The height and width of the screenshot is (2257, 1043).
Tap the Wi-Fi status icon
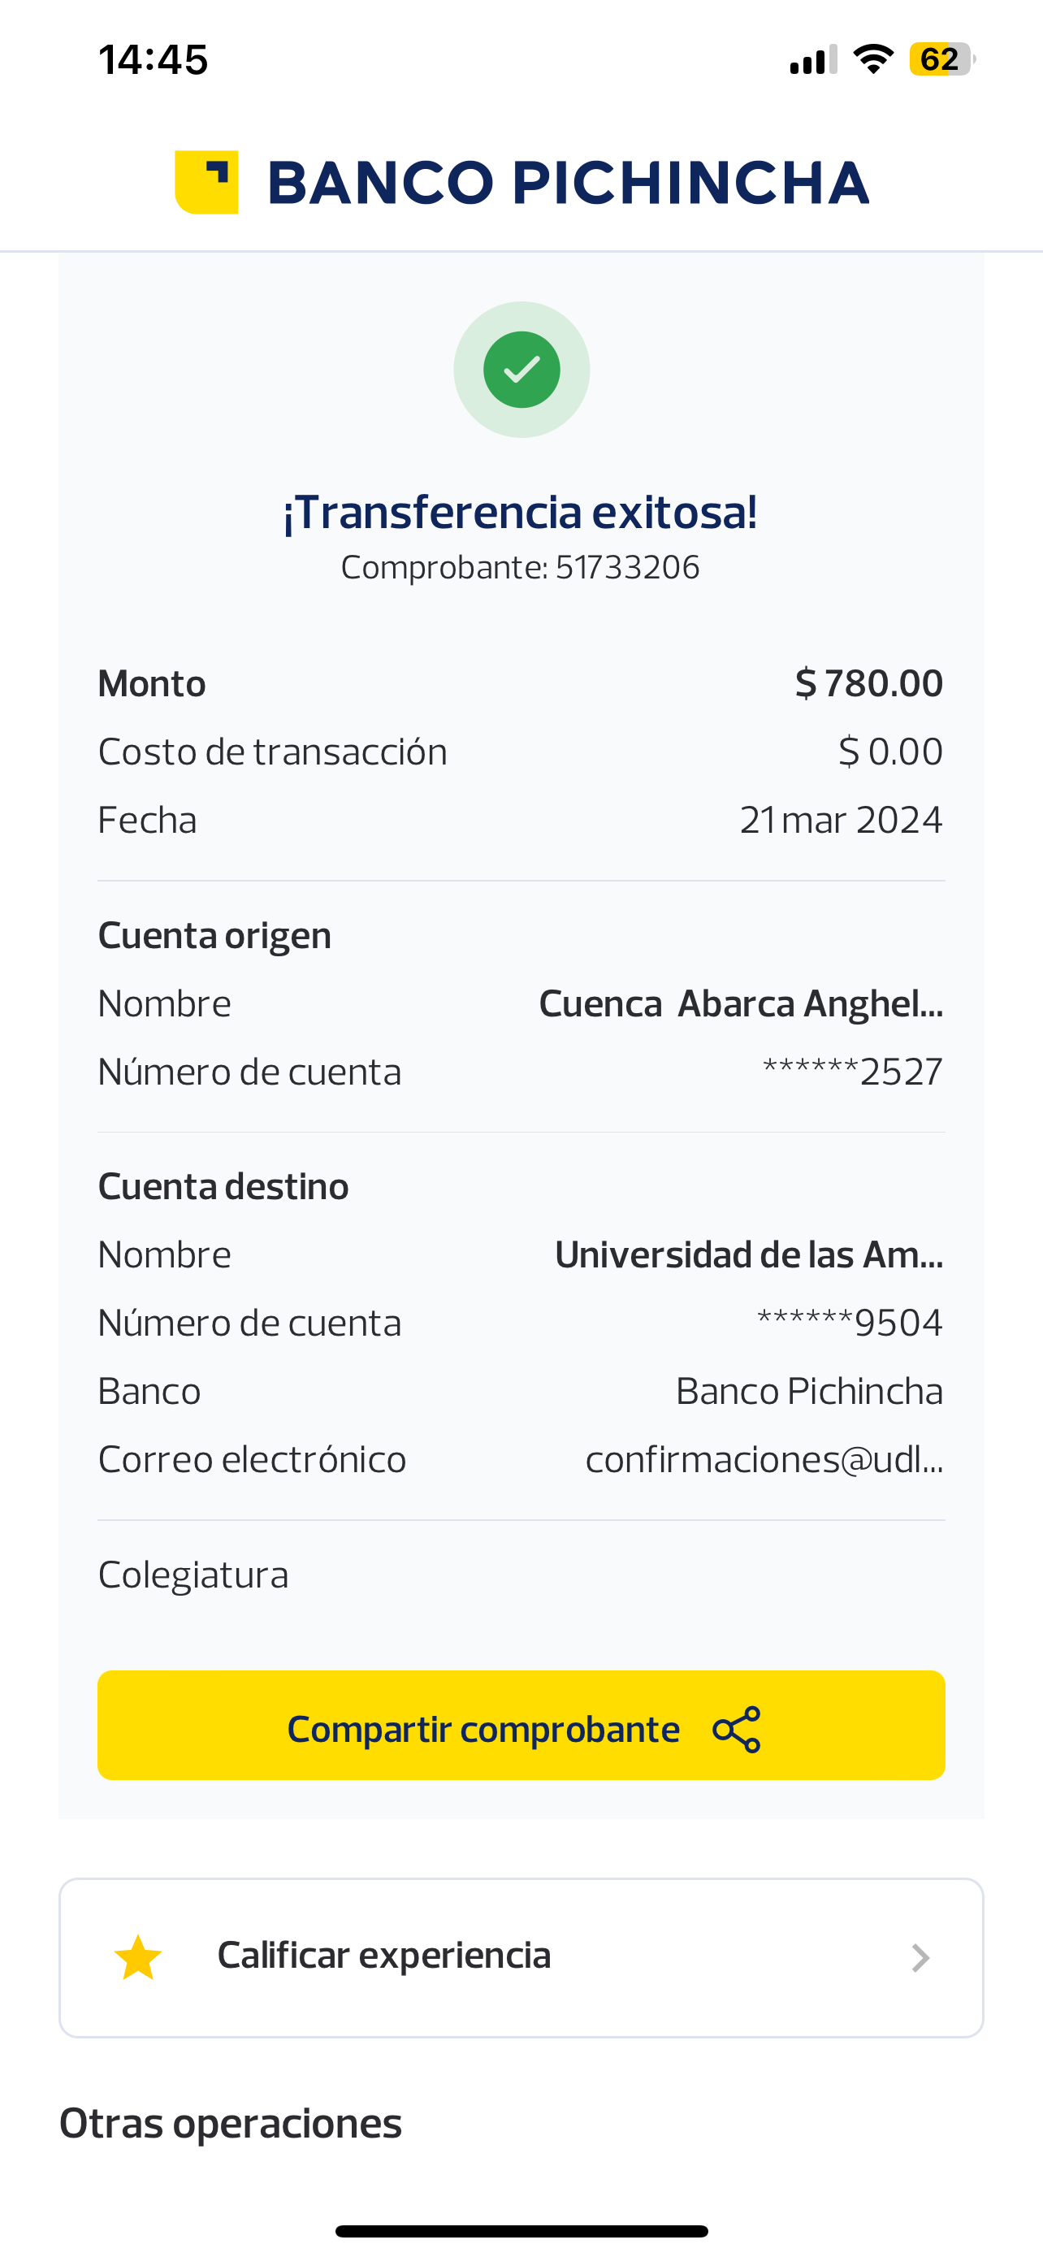[873, 59]
